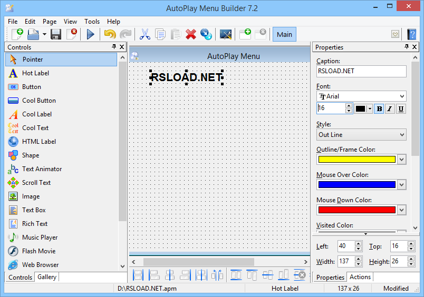Open the font color dropdown arrow
This screenshot has height=297, width=424.
coord(370,109)
